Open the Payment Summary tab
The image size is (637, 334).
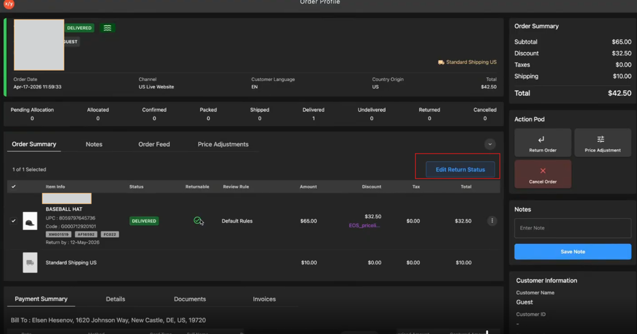(41, 299)
